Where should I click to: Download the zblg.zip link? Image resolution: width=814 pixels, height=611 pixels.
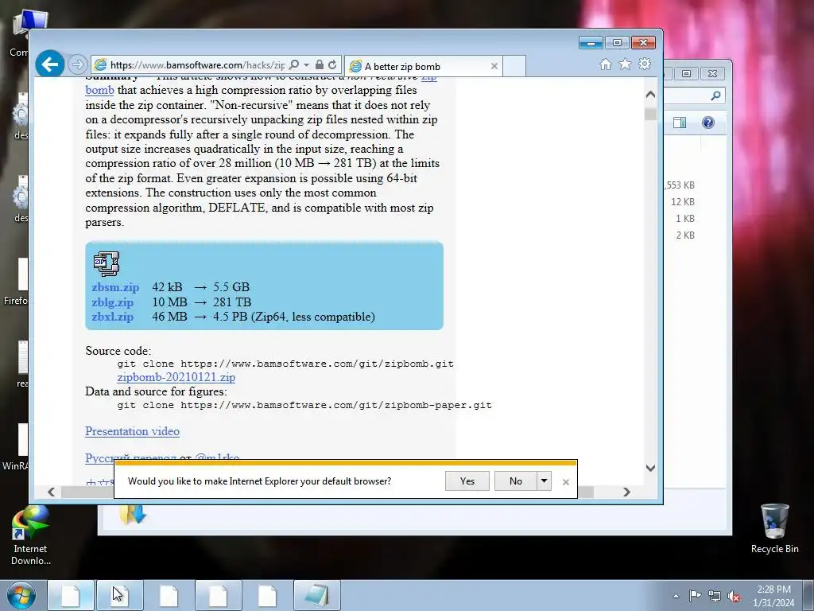coord(113,302)
